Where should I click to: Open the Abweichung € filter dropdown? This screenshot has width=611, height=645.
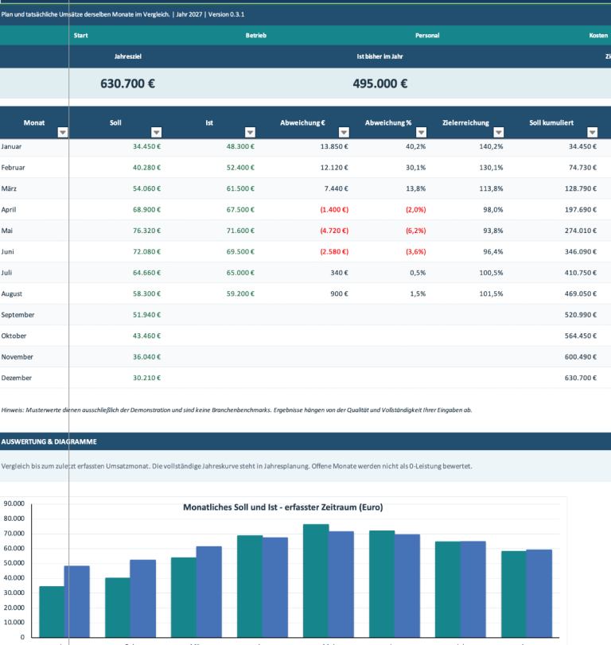point(344,132)
